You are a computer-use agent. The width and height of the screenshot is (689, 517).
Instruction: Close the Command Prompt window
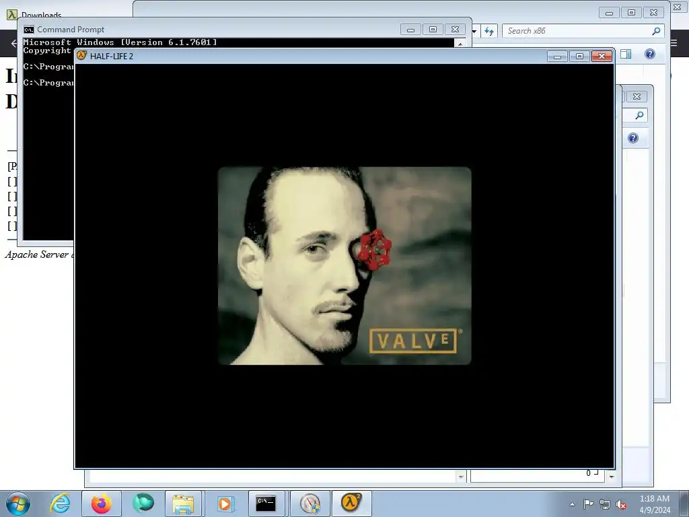(x=456, y=30)
